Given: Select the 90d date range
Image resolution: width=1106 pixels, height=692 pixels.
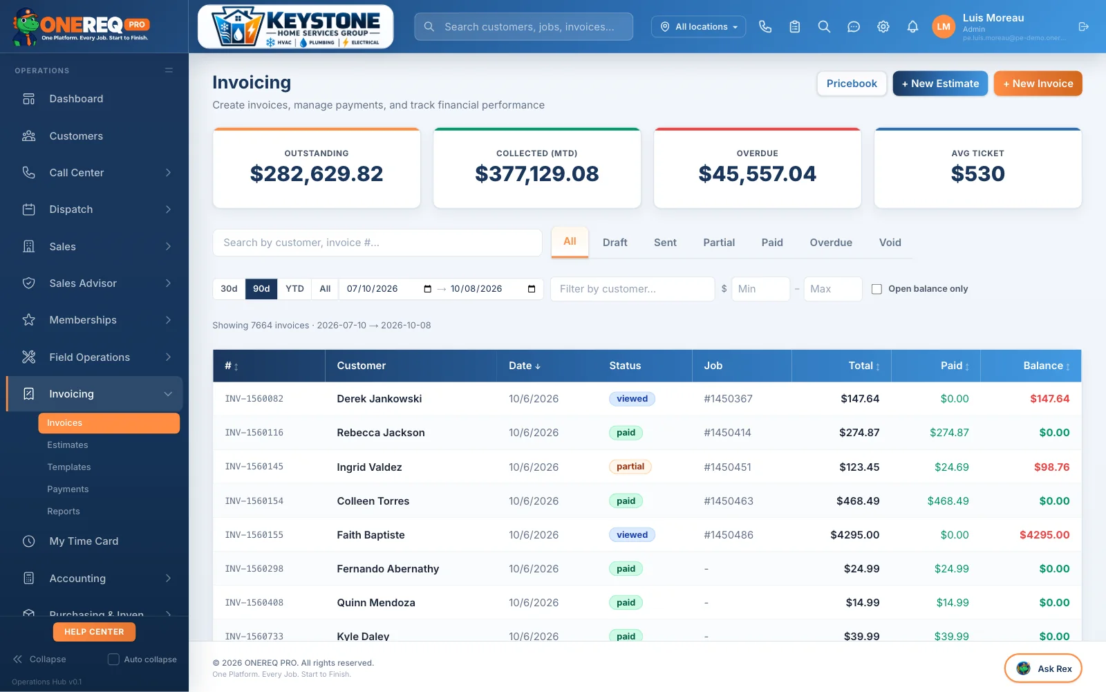Looking at the screenshot, I should [261, 289].
